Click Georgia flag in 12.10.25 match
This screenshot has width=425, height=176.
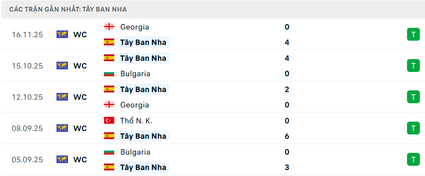109,105
